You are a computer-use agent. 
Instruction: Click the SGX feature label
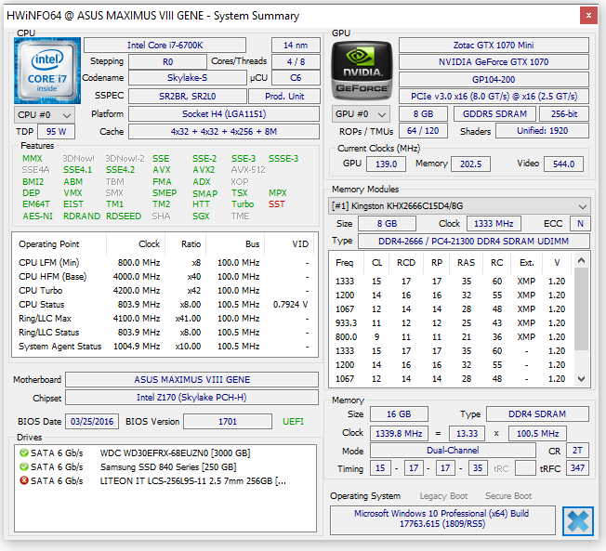(x=201, y=216)
